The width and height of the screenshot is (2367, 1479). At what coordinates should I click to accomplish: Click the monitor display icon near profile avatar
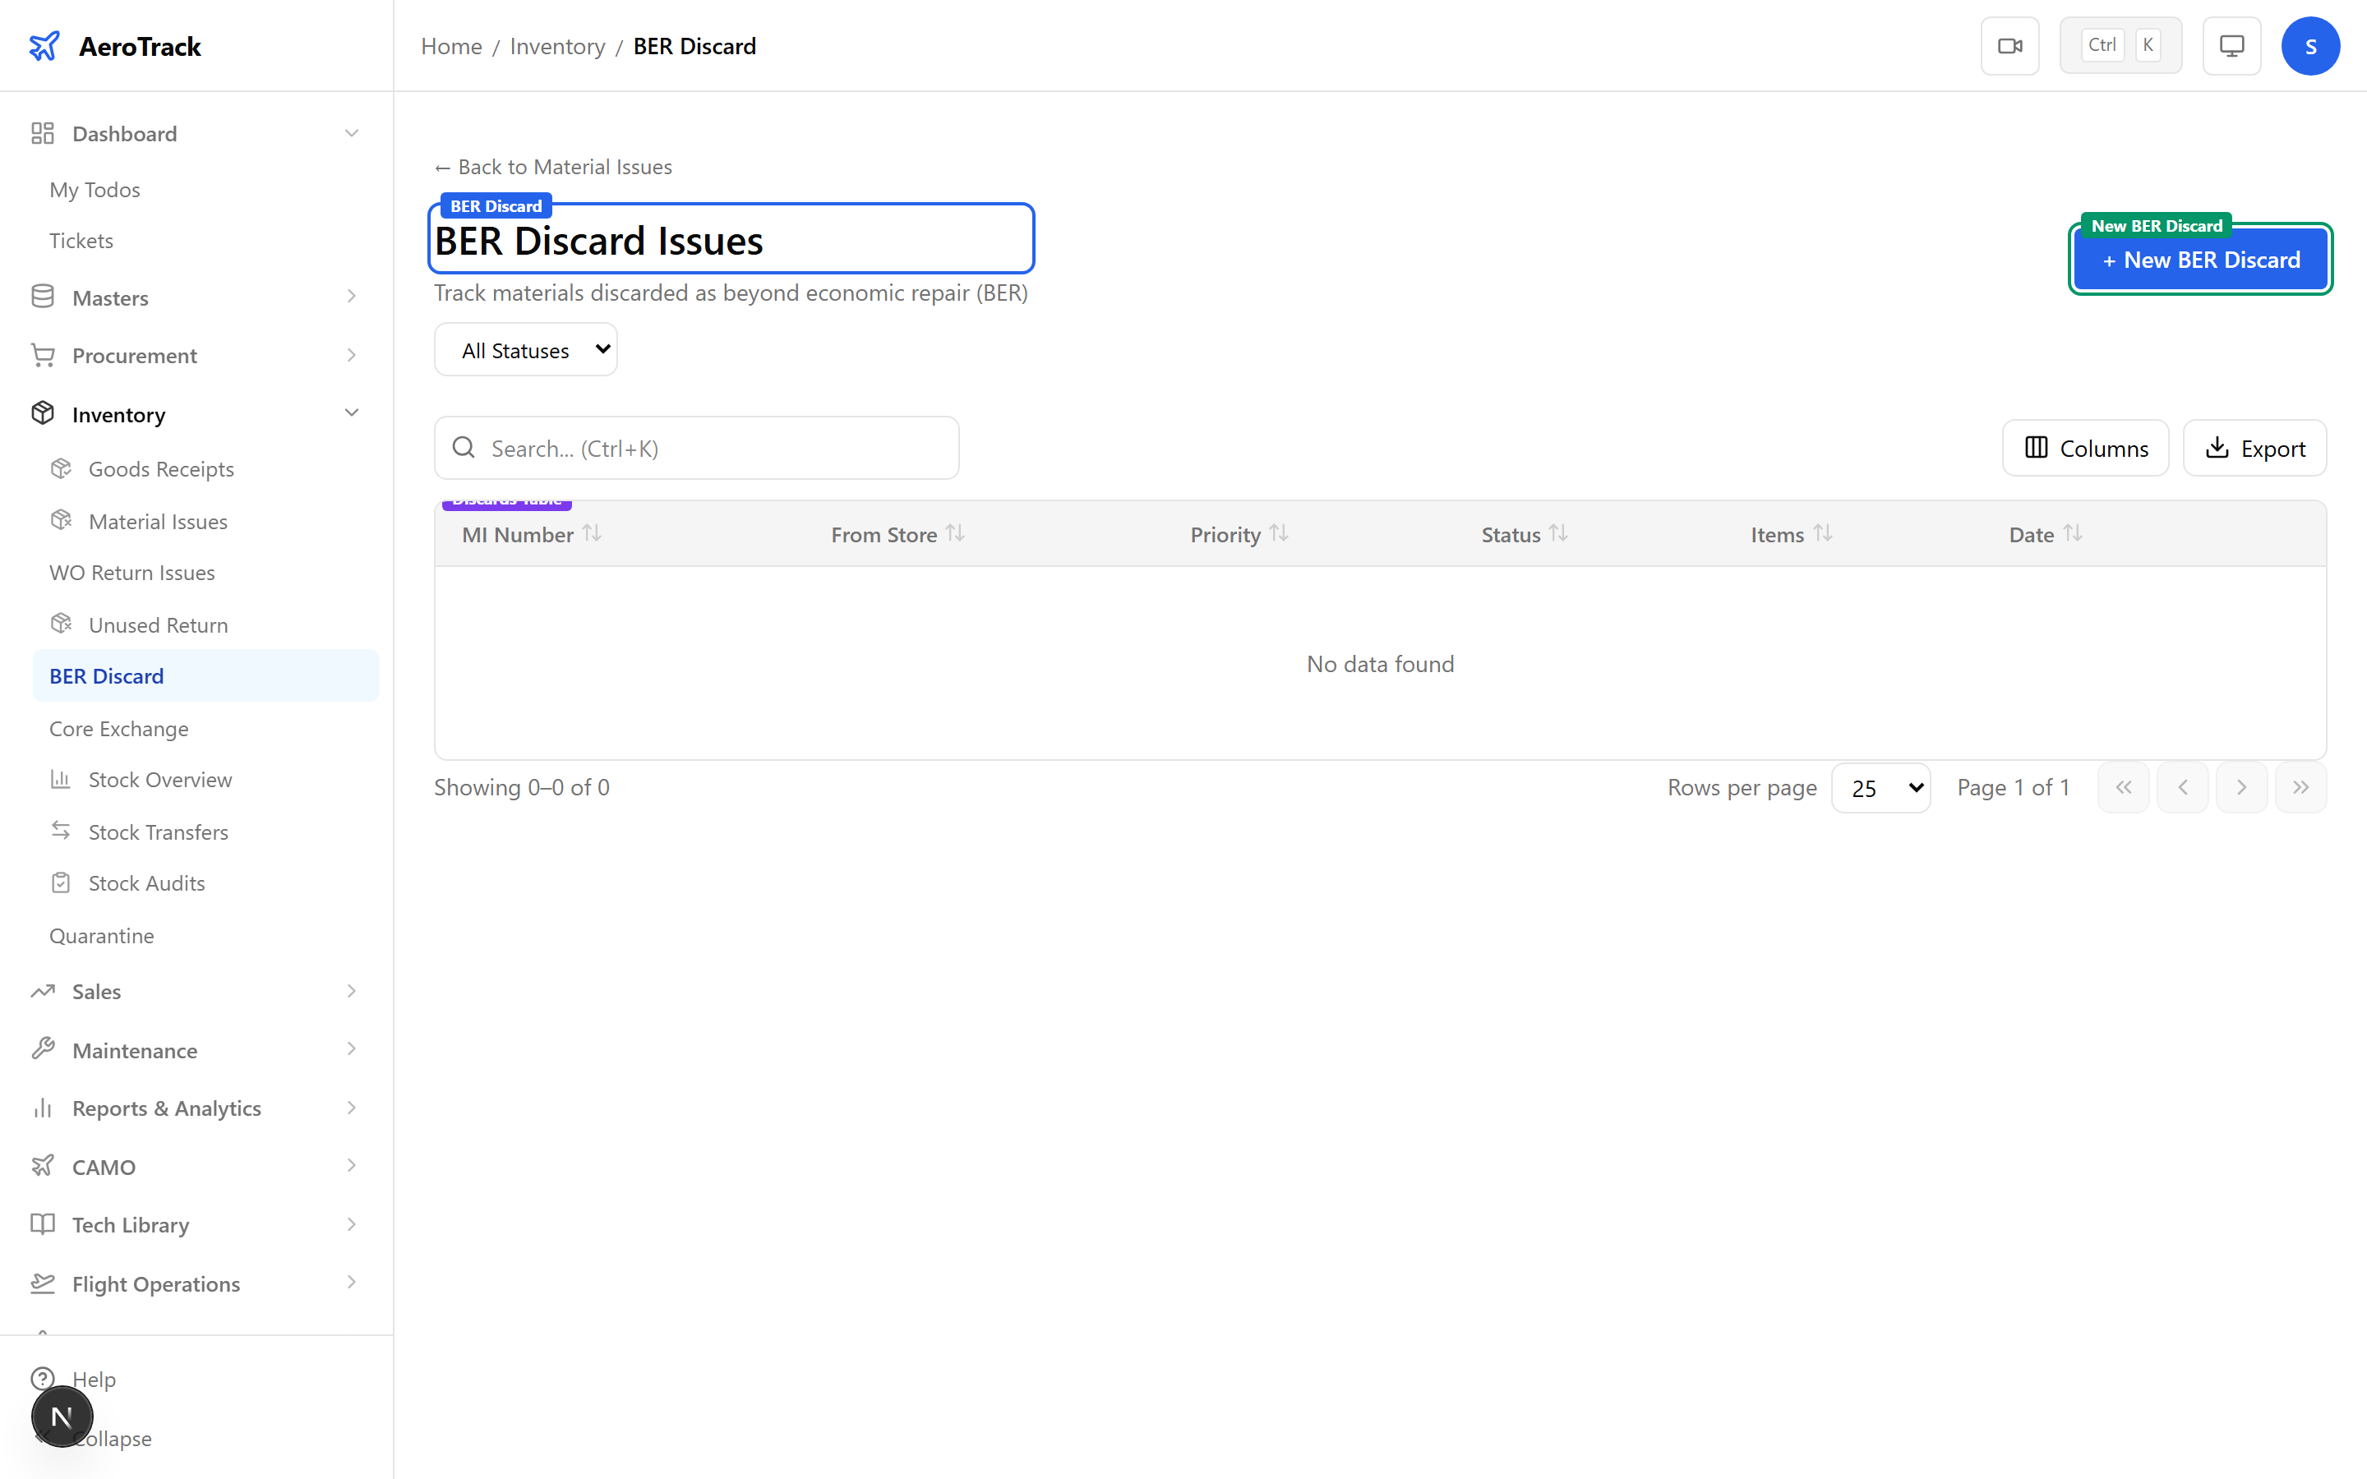[x=2231, y=45]
